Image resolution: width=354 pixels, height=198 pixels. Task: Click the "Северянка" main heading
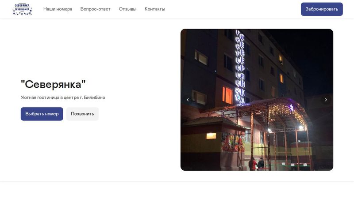pos(53,85)
